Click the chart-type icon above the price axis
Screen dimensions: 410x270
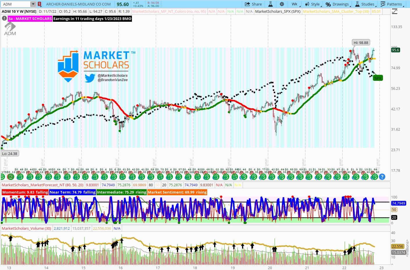(394, 11)
